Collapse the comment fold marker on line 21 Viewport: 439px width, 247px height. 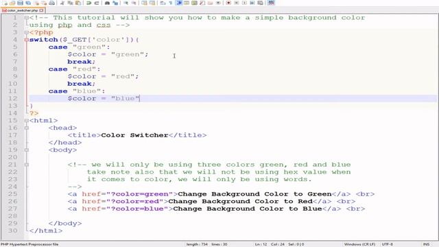coord(26,165)
